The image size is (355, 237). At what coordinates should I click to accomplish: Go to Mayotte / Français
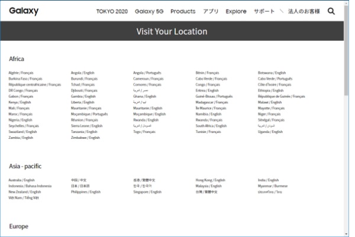[271, 108]
